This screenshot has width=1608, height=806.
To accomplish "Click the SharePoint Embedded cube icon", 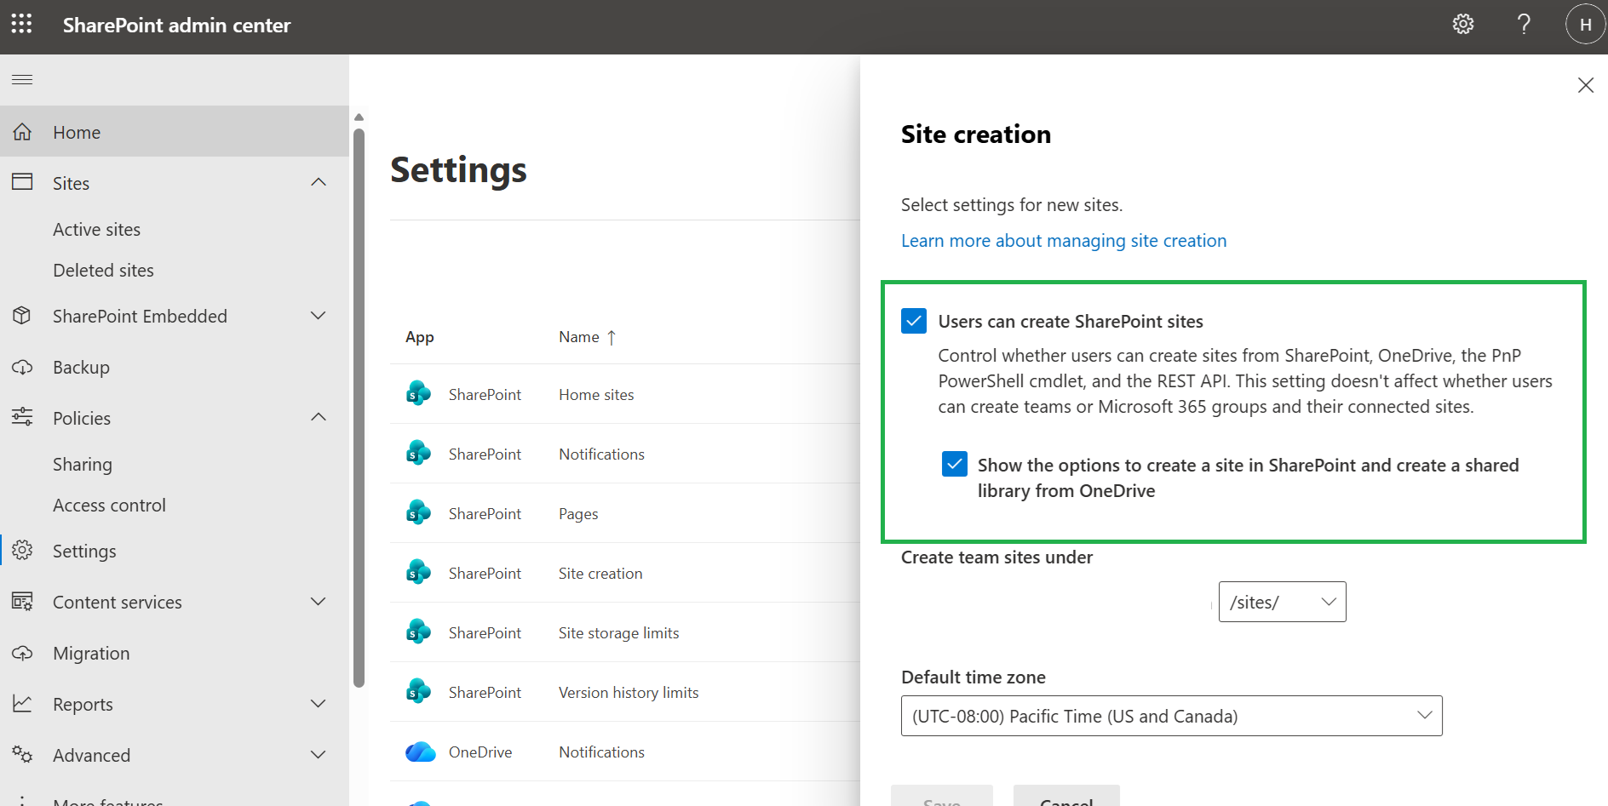I will tap(22, 316).
